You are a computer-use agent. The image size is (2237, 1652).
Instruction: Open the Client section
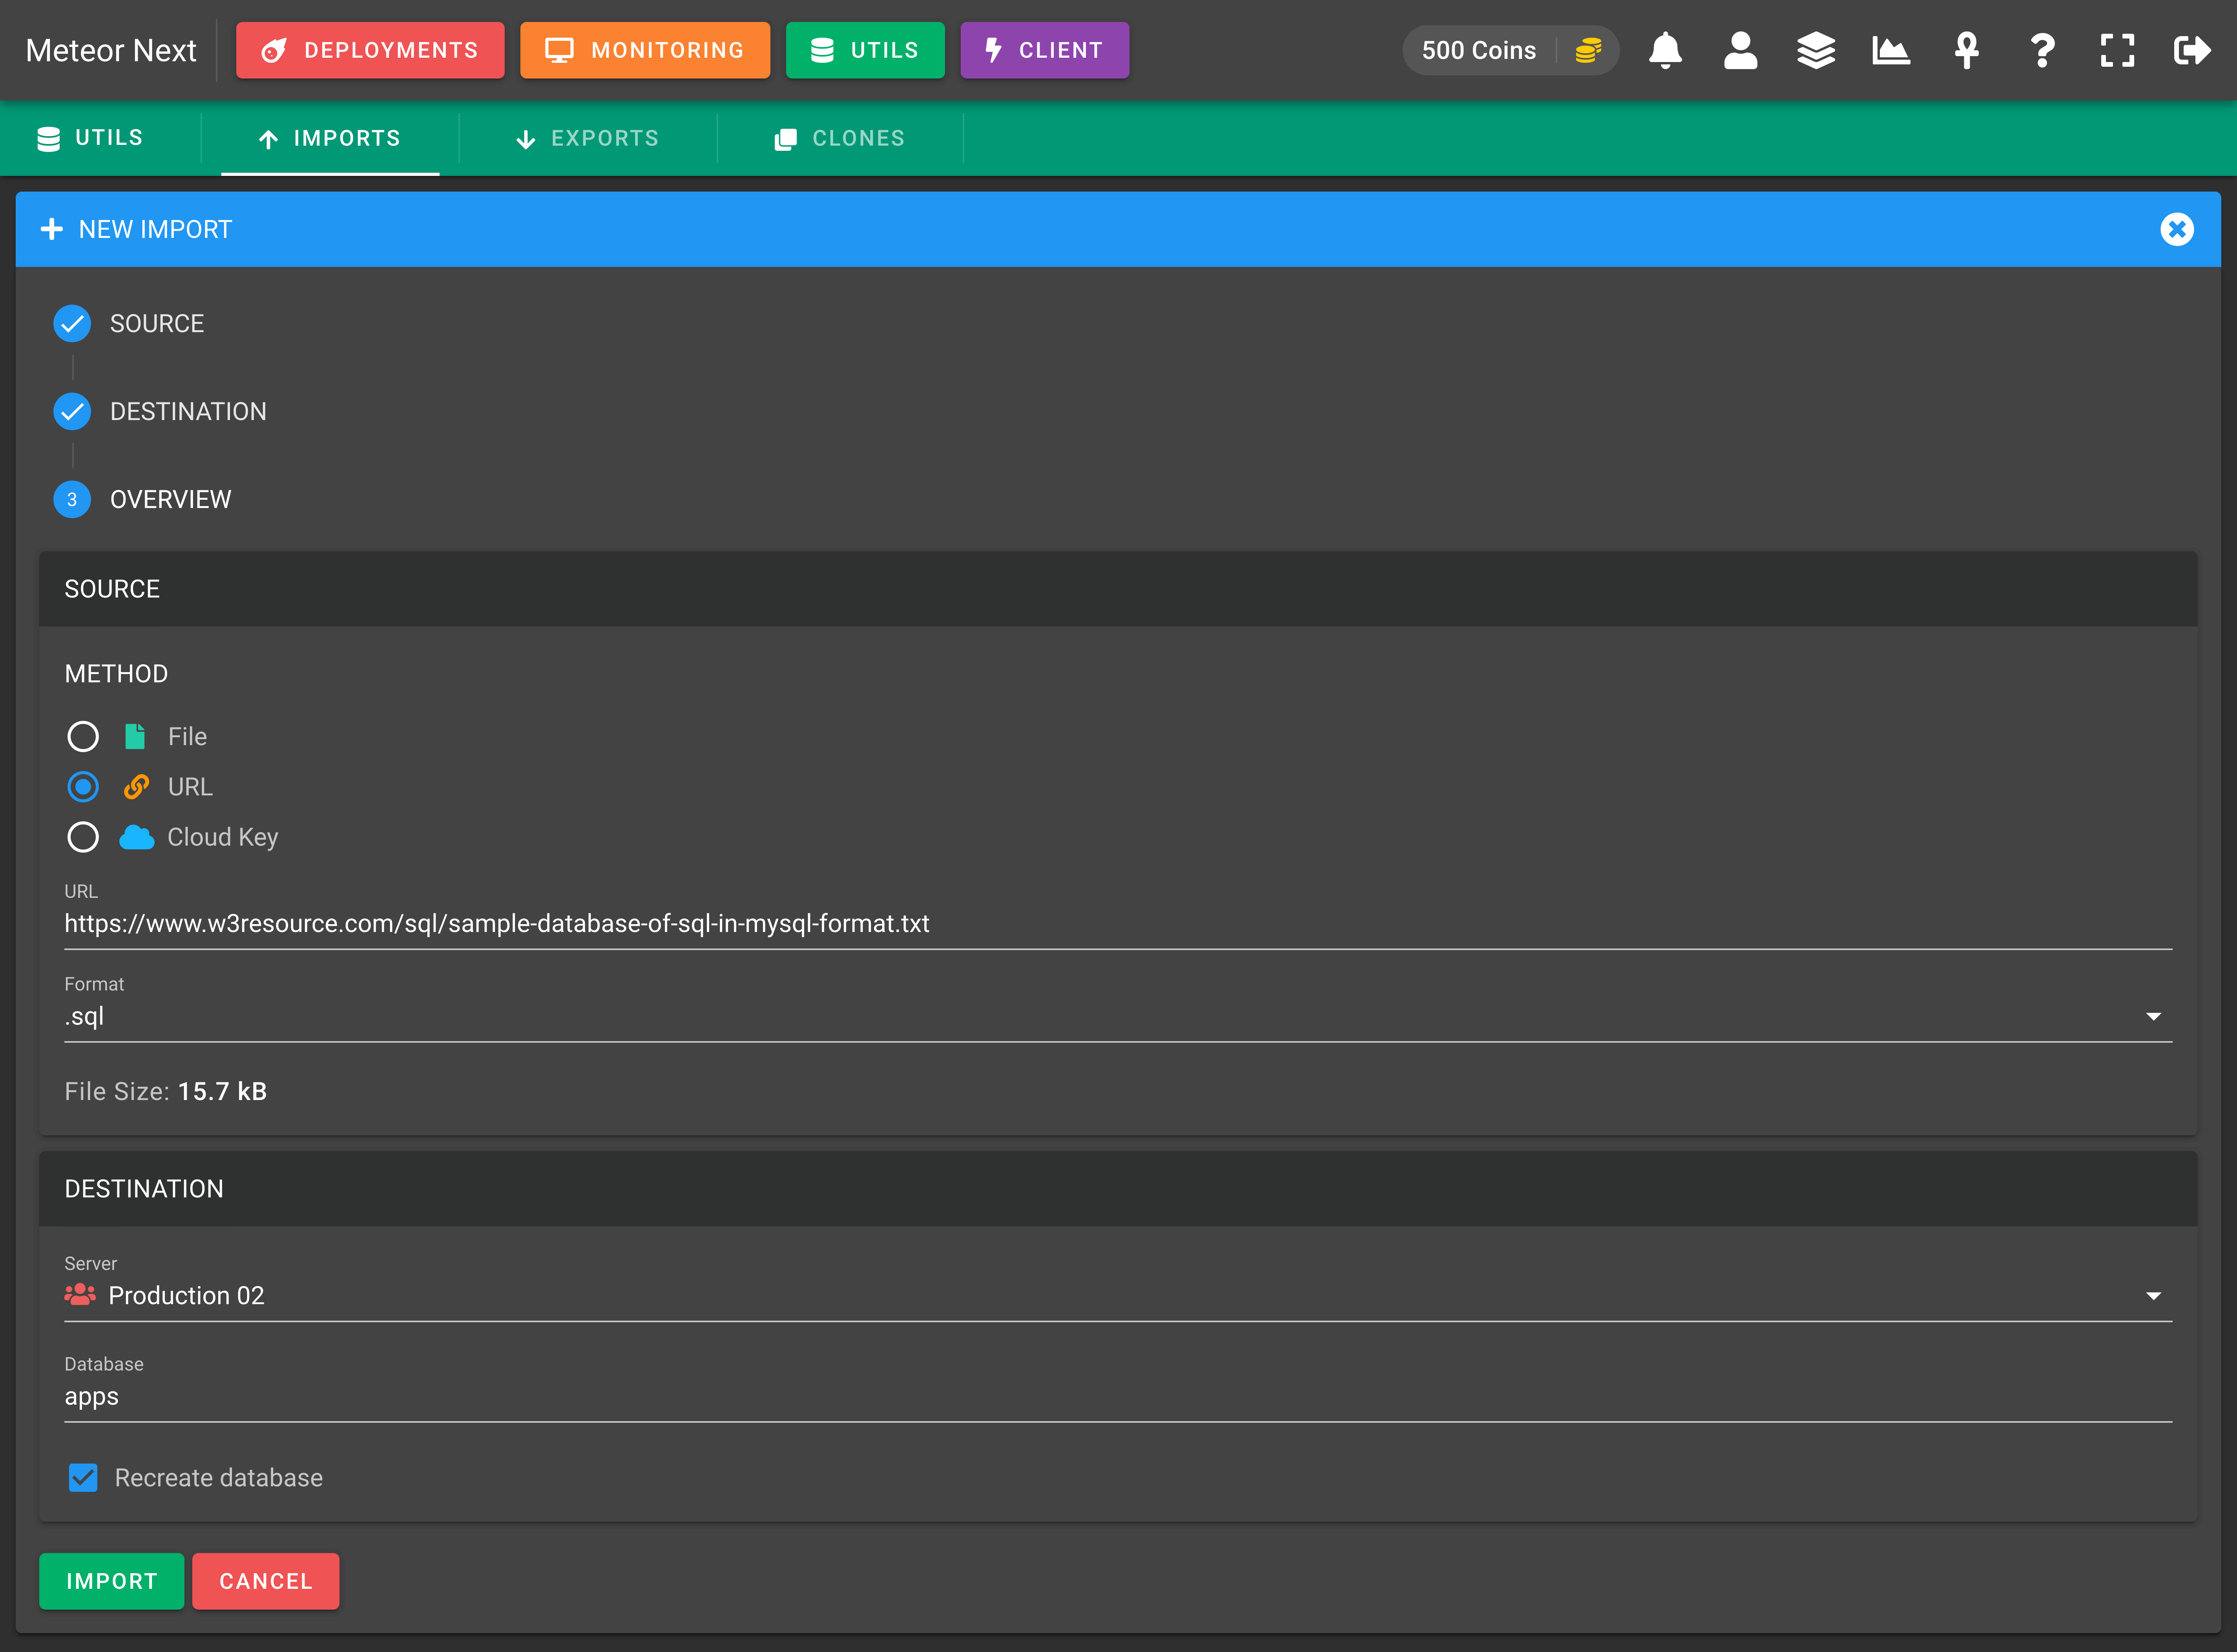(x=1045, y=50)
